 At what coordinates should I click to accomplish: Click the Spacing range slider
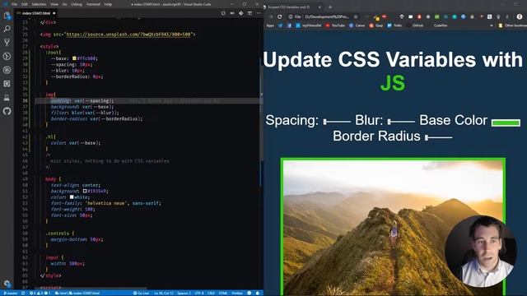tap(337, 122)
